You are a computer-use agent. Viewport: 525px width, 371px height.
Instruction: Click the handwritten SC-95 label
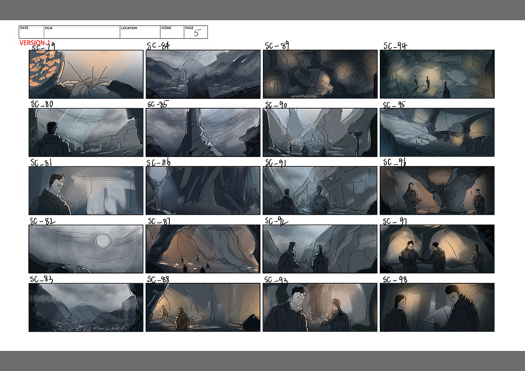click(394, 105)
